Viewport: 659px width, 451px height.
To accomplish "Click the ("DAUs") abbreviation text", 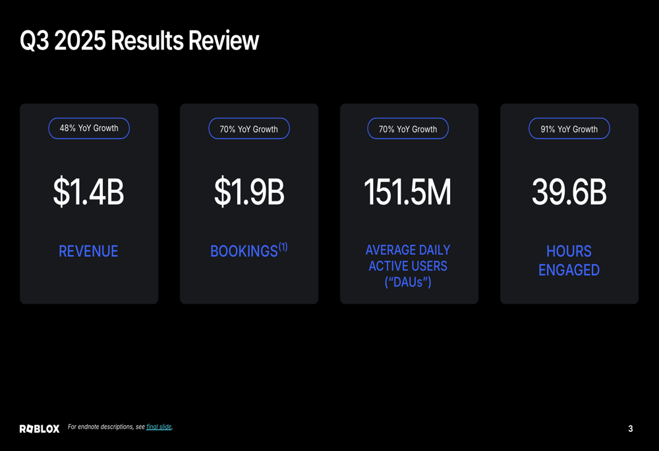I will click(408, 282).
